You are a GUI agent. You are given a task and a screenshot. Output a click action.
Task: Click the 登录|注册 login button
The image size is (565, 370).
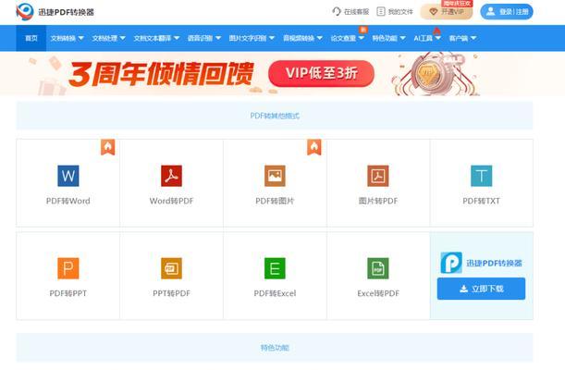(507, 11)
